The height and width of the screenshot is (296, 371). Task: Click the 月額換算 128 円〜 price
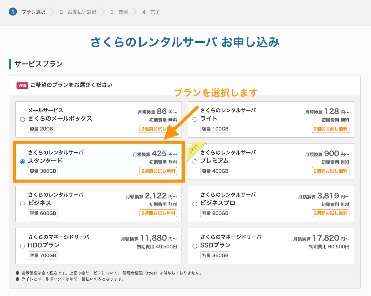coord(327,112)
